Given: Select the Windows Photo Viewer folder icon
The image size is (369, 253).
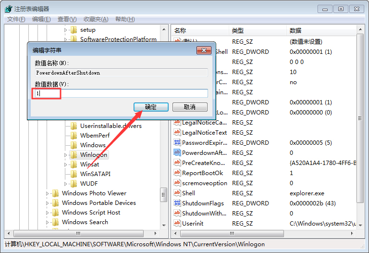Looking at the screenshot, I should (x=55, y=193).
